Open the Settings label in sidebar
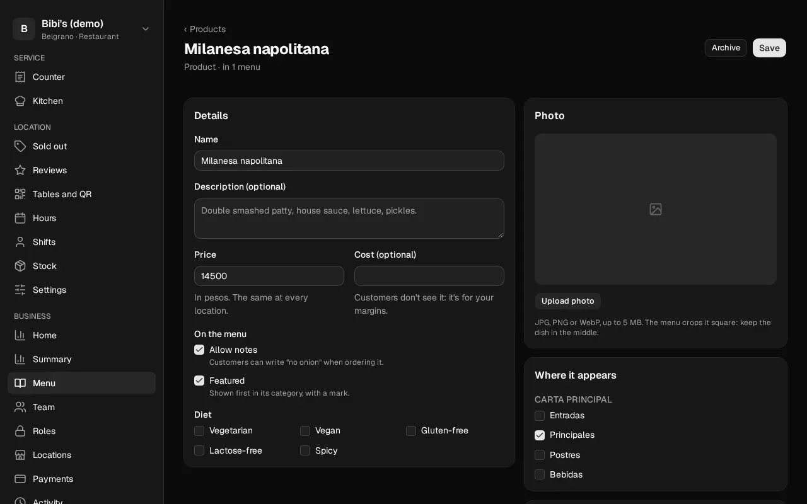Image resolution: width=807 pixels, height=504 pixels. (x=49, y=290)
